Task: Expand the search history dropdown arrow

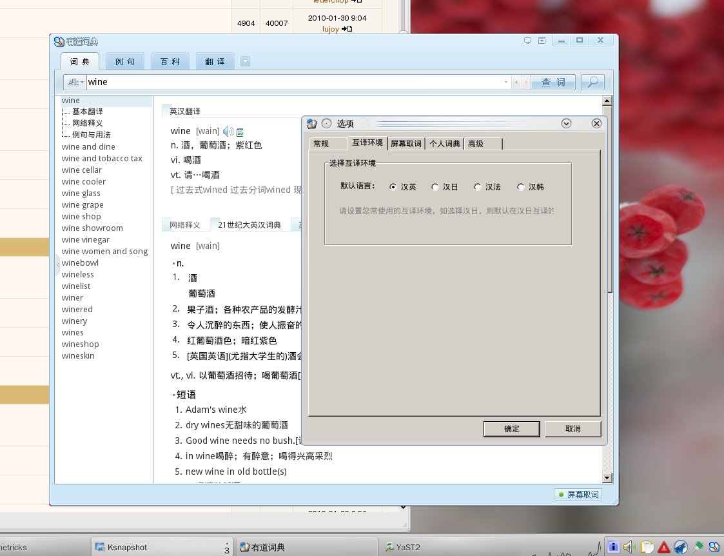Action: 506,82
